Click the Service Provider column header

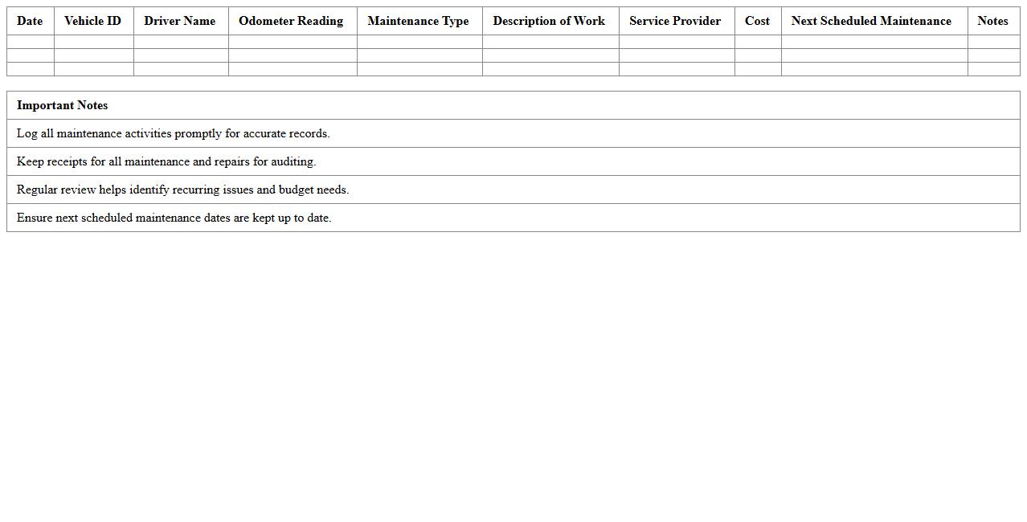(675, 21)
